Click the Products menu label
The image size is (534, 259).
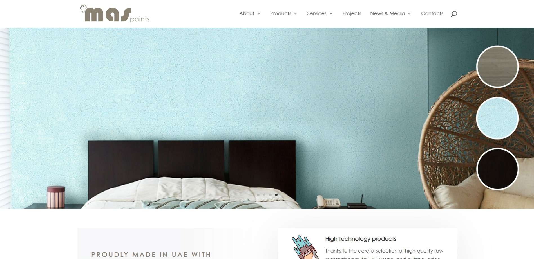281,13
